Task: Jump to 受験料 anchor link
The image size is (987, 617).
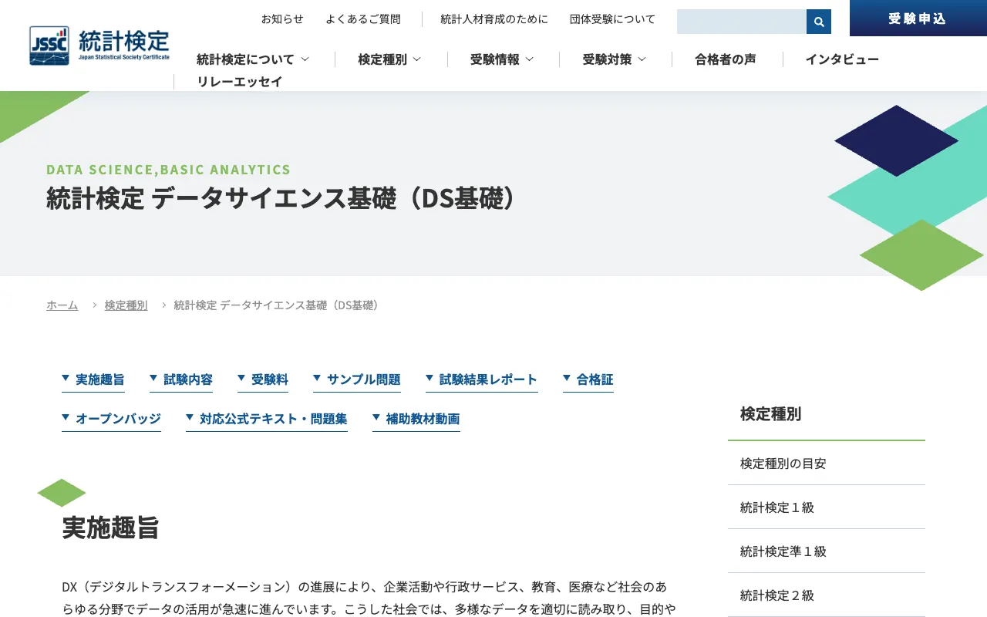Action: pyautogui.click(x=263, y=379)
